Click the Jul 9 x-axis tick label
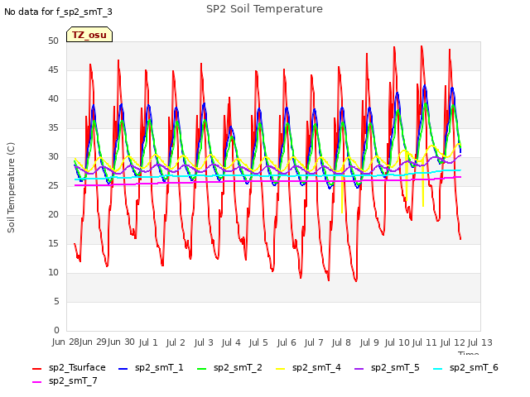Screen dimensions: 530x397 369,342
